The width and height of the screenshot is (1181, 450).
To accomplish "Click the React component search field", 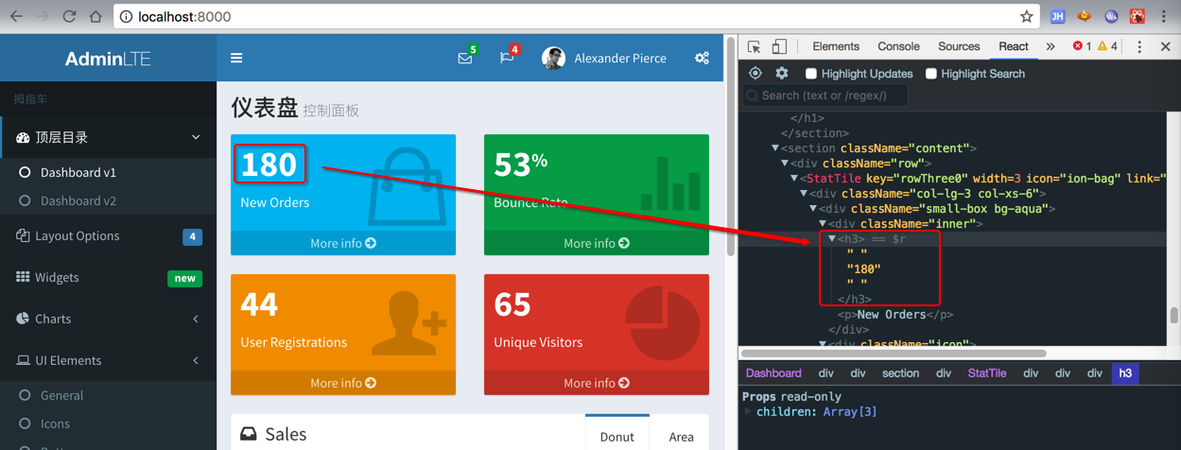I will coord(826,95).
